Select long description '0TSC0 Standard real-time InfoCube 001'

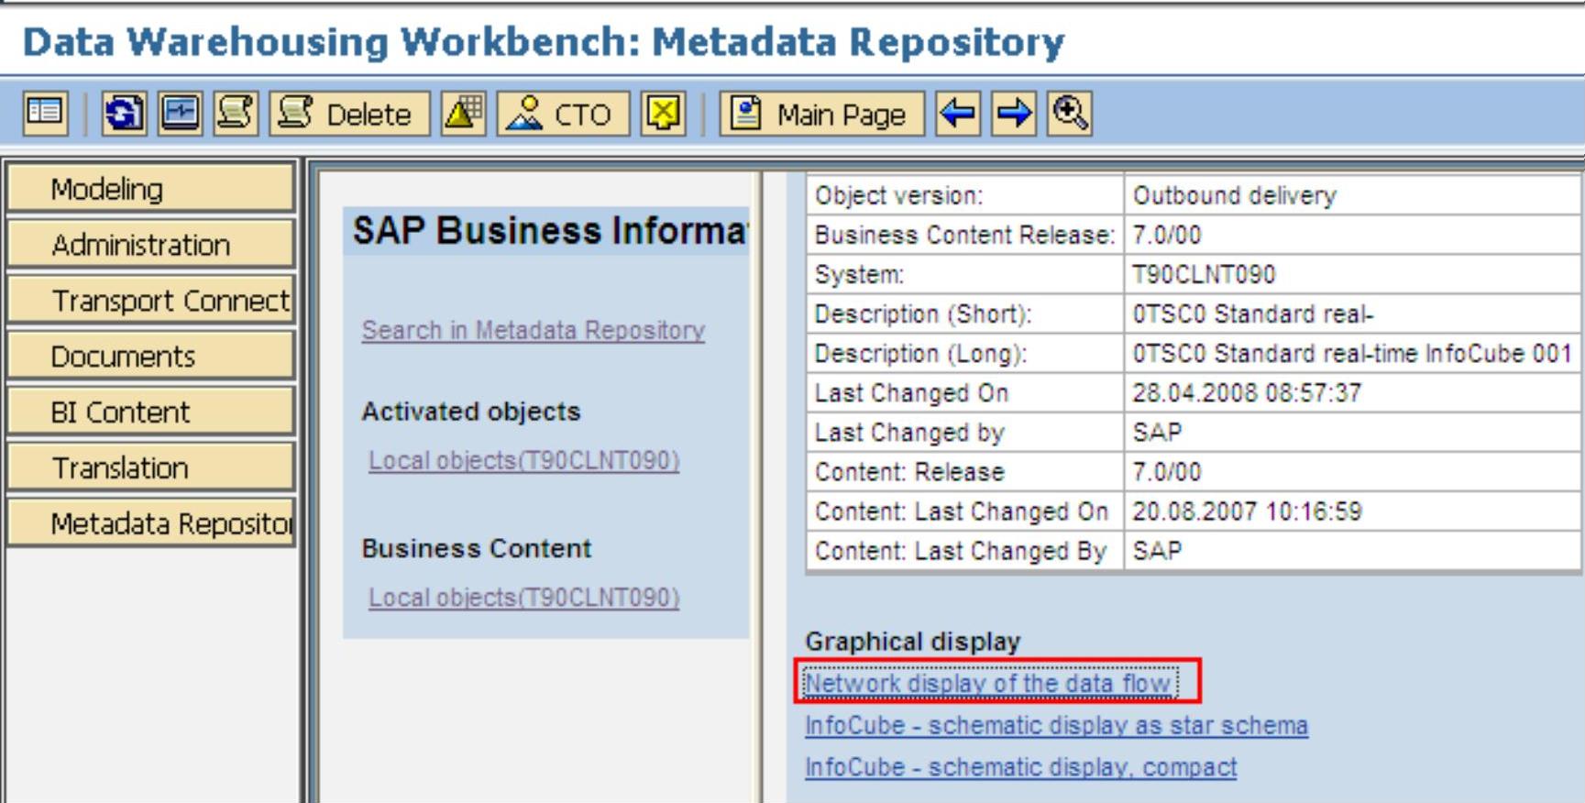(x=1352, y=353)
